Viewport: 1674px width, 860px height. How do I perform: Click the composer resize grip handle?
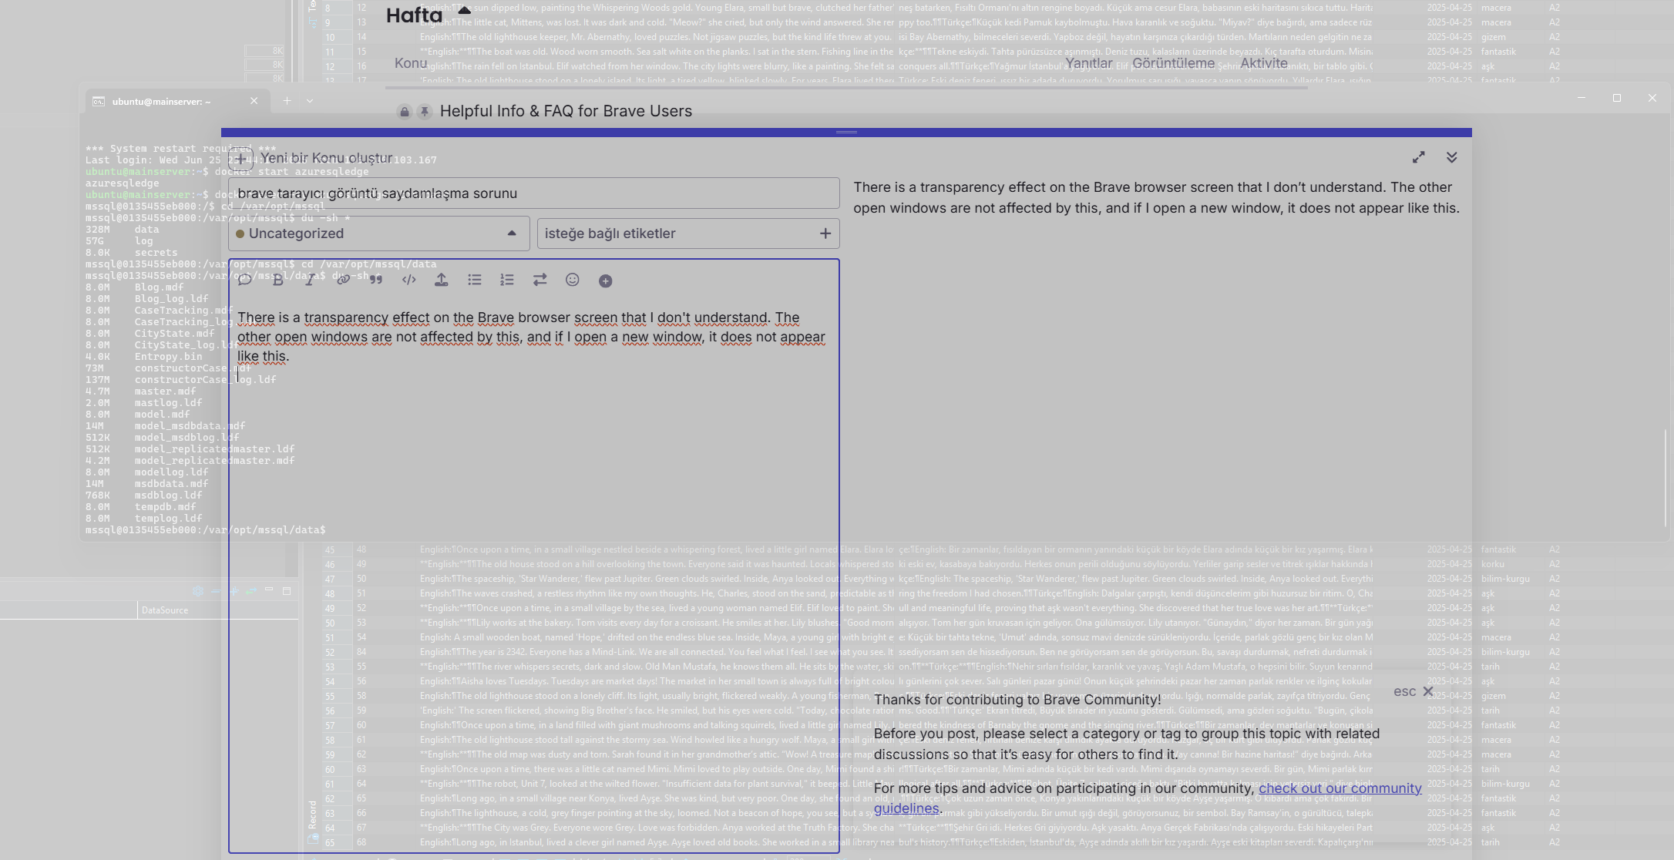point(846,133)
